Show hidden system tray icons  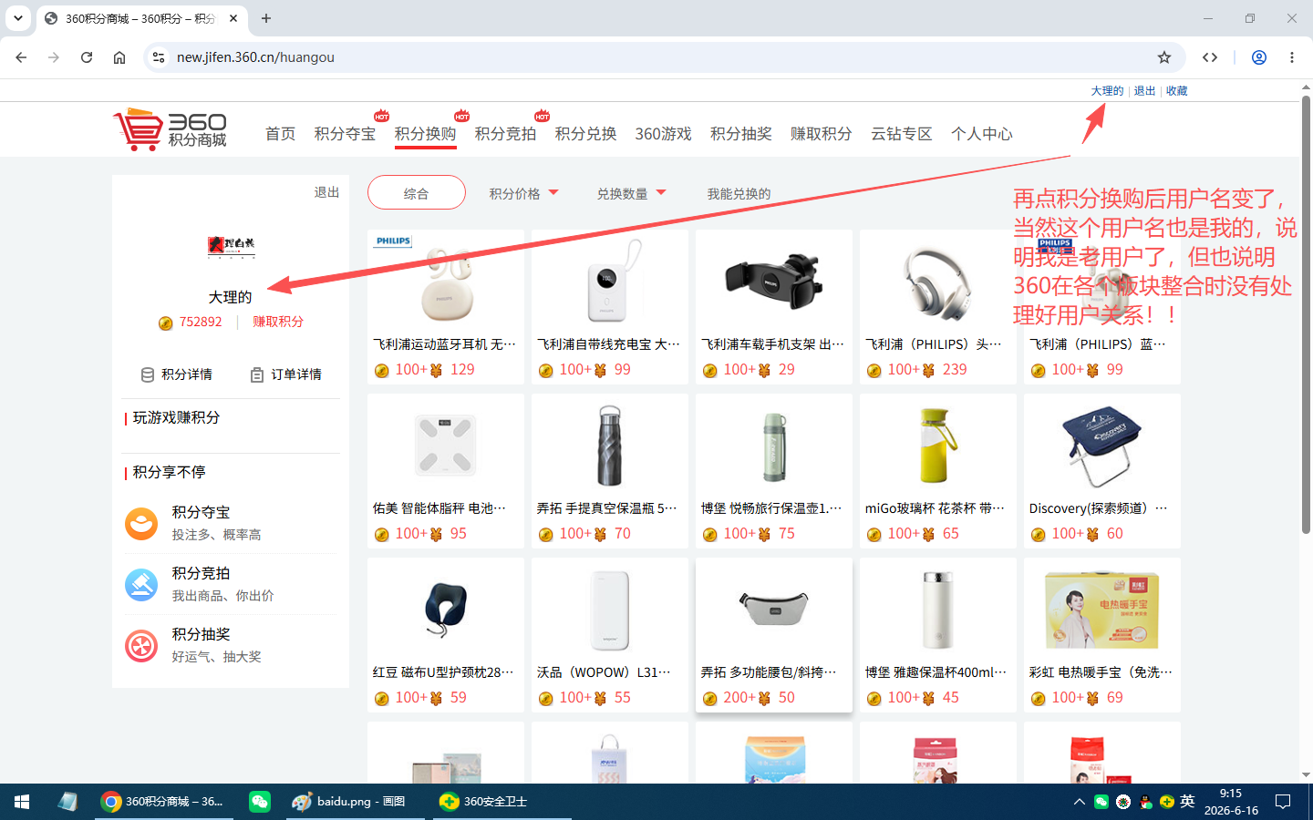pos(1079,802)
